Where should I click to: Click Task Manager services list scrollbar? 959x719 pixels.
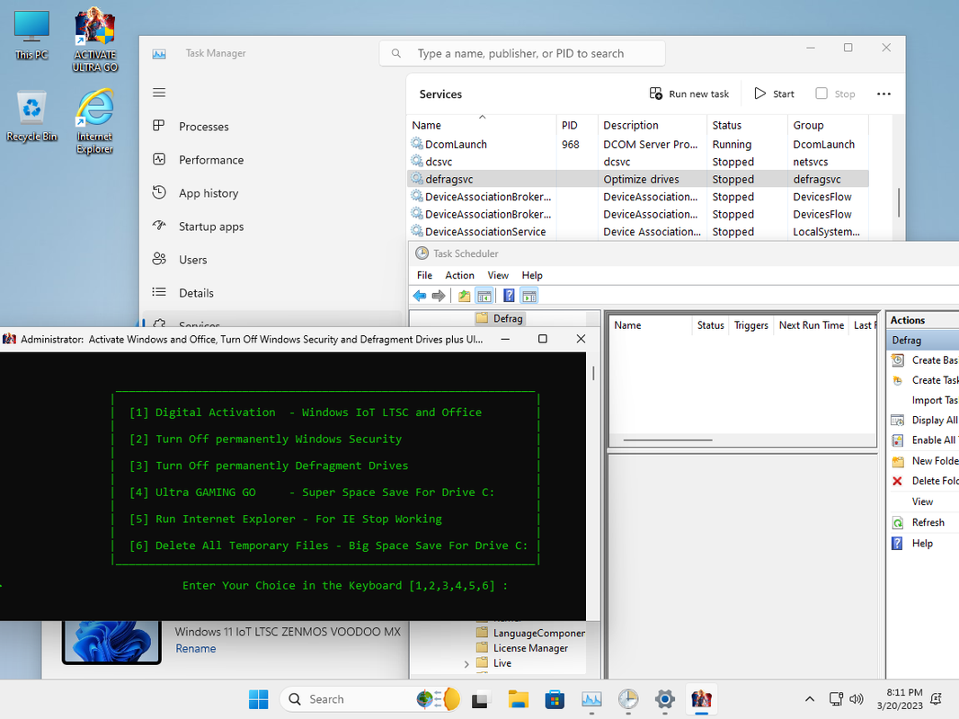(899, 202)
